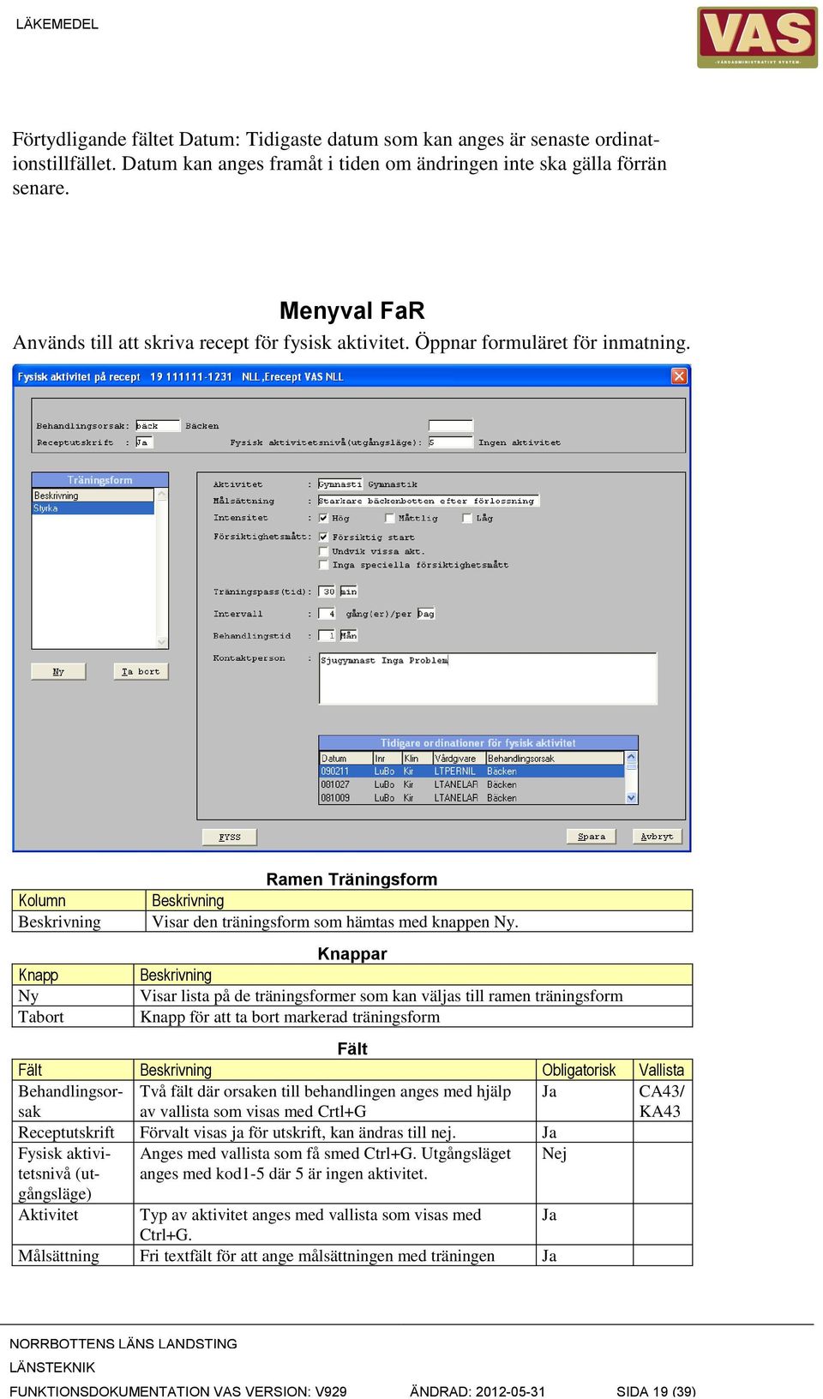The image size is (823, 1399).
Task: Click the Receptutskrift field showing Ja
Action: (x=144, y=442)
